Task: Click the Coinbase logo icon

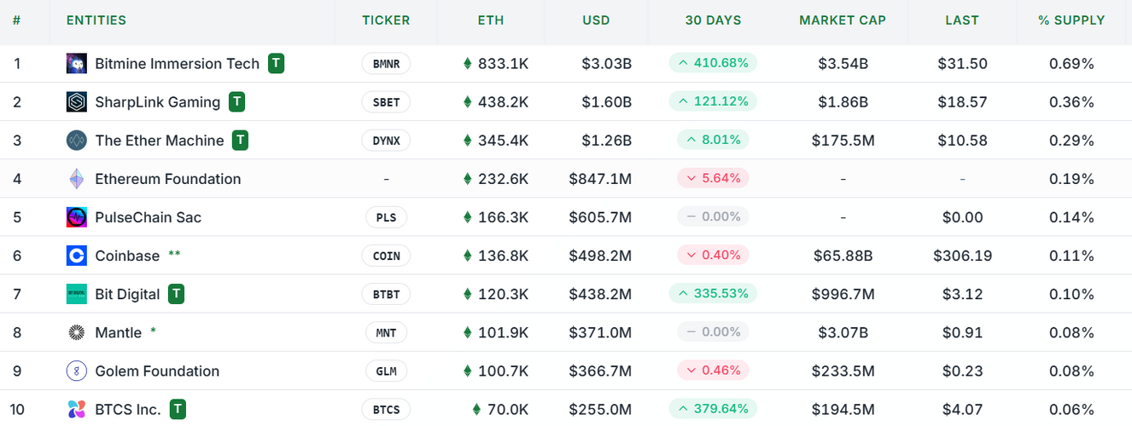Action: coord(77,256)
